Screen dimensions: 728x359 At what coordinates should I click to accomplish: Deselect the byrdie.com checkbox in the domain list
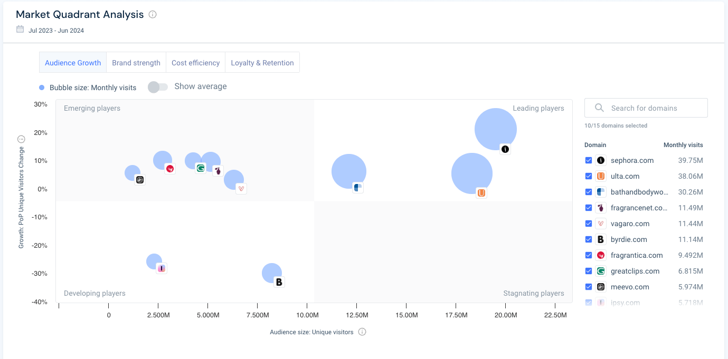click(x=589, y=239)
